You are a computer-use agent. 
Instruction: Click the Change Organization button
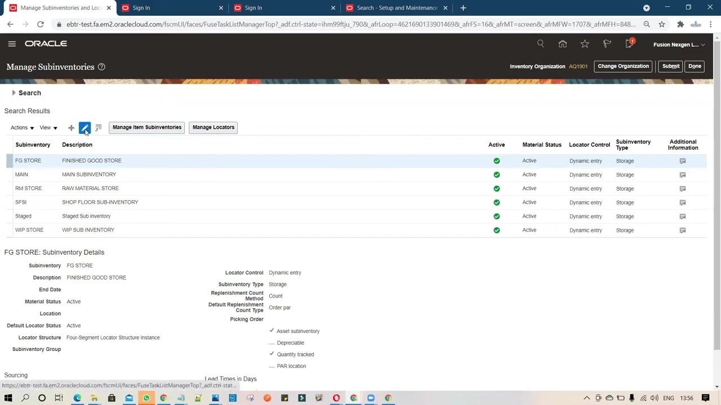click(x=623, y=66)
